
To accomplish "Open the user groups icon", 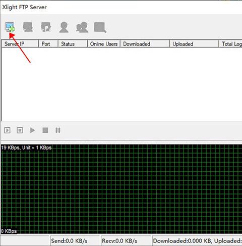I will point(82,27).
